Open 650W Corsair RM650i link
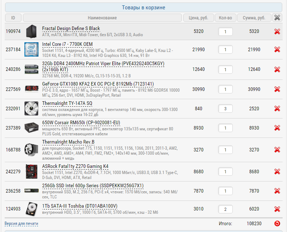The image size is (288, 232). point(81,123)
